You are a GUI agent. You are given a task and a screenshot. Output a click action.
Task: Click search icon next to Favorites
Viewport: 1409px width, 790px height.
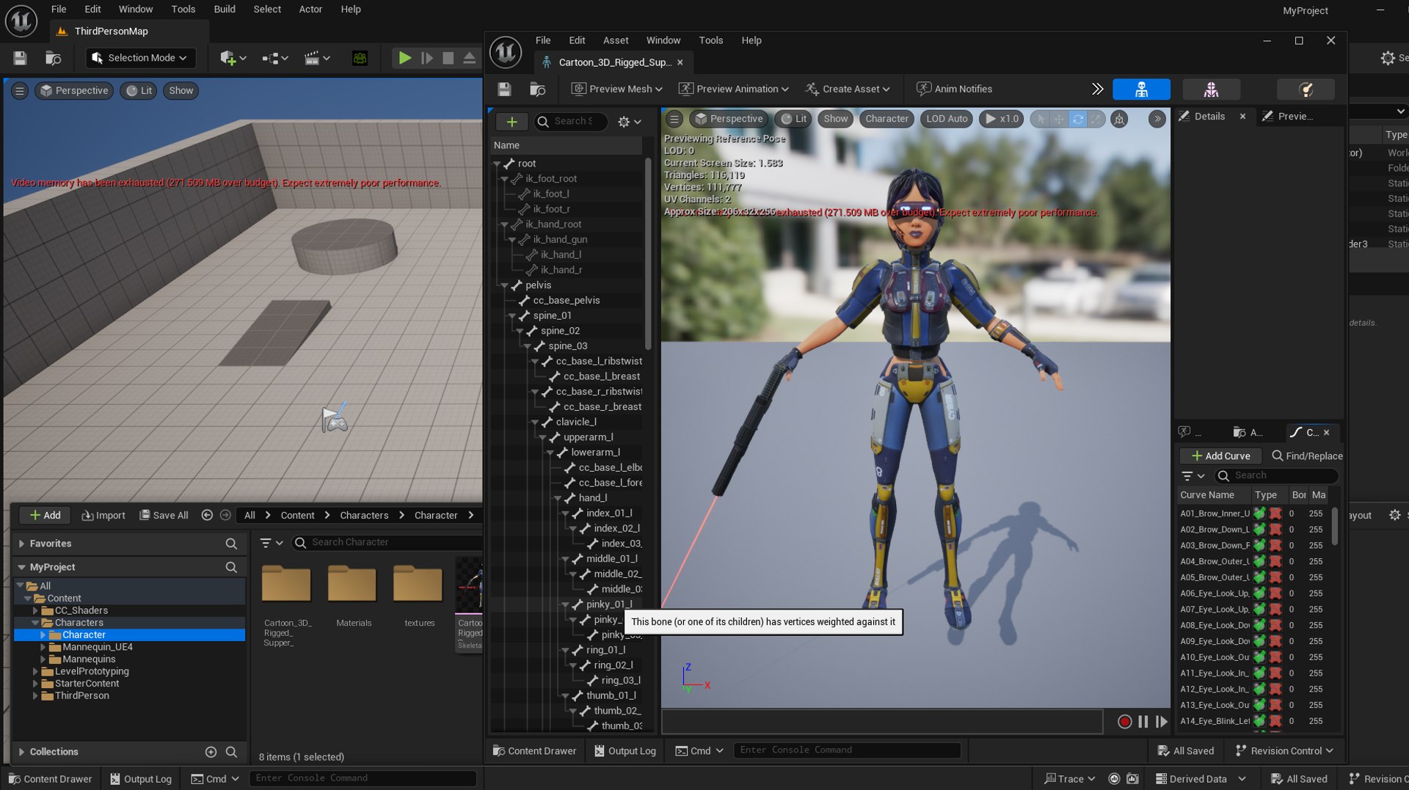(231, 544)
